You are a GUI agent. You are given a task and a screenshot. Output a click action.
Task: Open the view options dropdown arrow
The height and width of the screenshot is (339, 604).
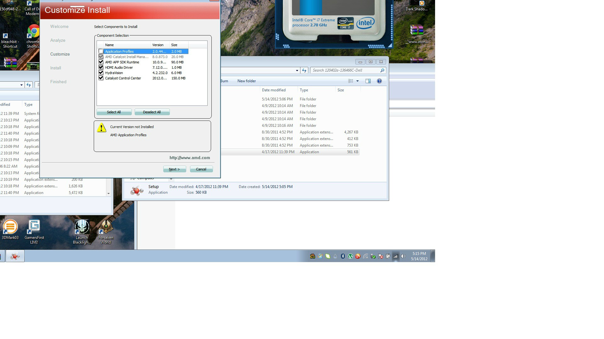click(x=357, y=81)
